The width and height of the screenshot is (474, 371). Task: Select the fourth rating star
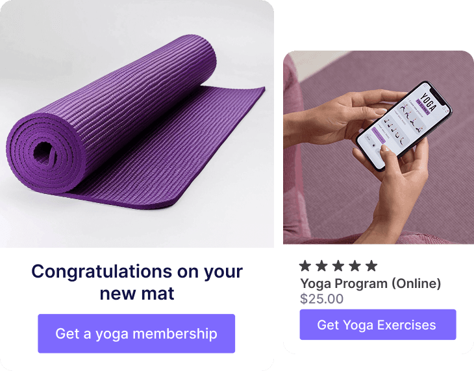(355, 266)
